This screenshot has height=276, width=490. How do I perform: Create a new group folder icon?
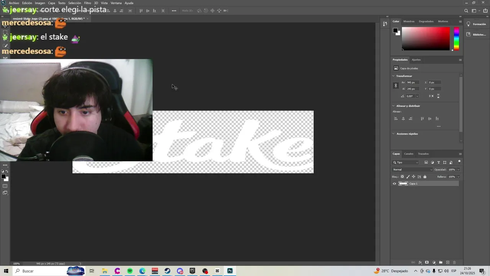coord(441,263)
